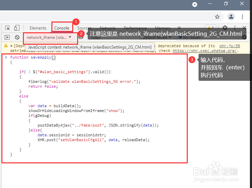
Task: Restore down the Chrome window
Action: 226,3
